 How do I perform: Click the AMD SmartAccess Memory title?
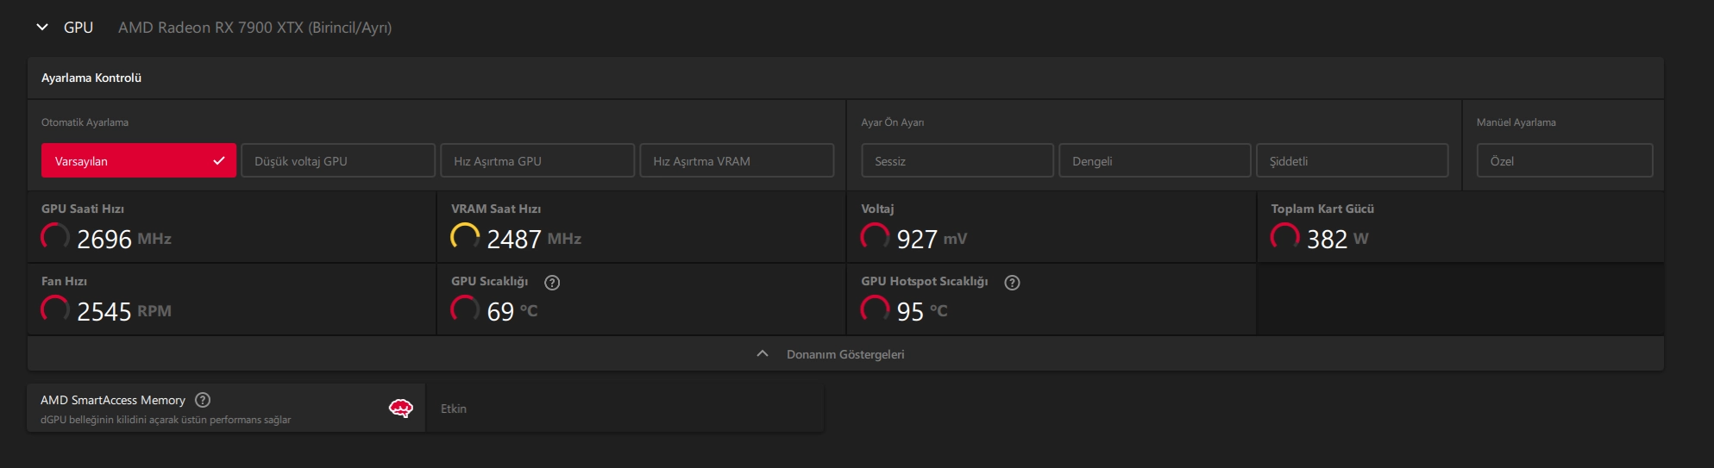pyautogui.click(x=113, y=400)
